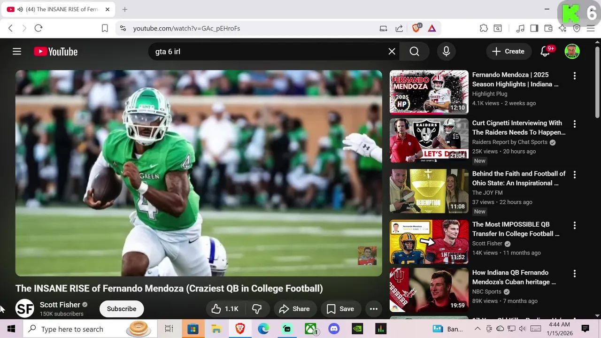601x338 pixels.
Task: Open the browser main menu
Action: click(x=591, y=28)
